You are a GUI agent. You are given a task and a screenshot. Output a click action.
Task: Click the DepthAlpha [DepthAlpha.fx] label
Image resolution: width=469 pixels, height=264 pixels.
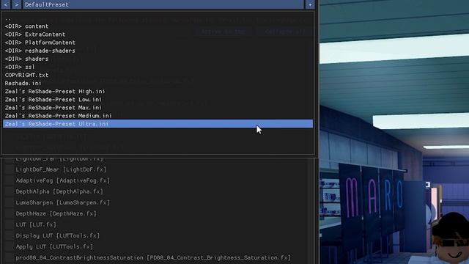[x=59, y=191]
